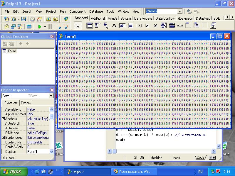Select the CheckBox component icon
The image size is (235, 176).
[147, 26]
